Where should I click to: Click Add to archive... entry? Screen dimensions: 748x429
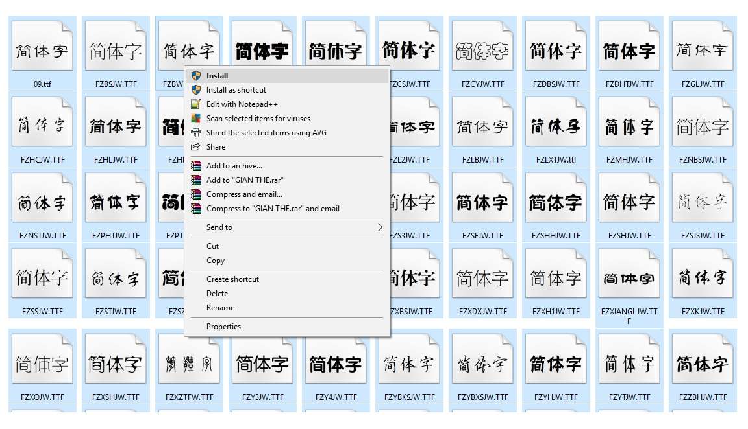pos(287,166)
